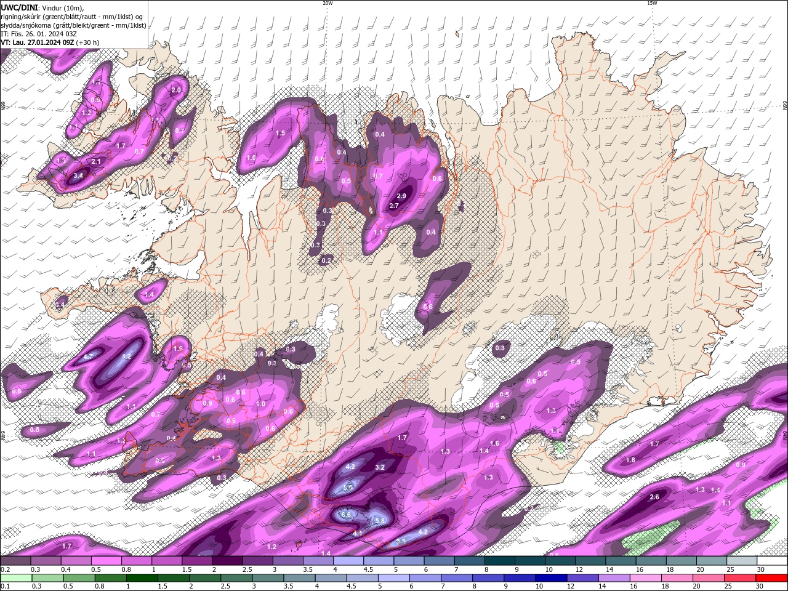
Task: Click the '20W' longitude label
Action: coord(328,3)
